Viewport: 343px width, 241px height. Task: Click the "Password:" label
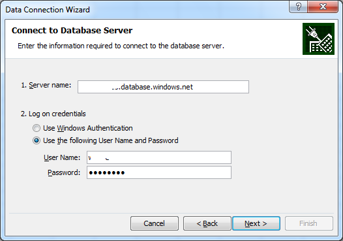coord(64,172)
